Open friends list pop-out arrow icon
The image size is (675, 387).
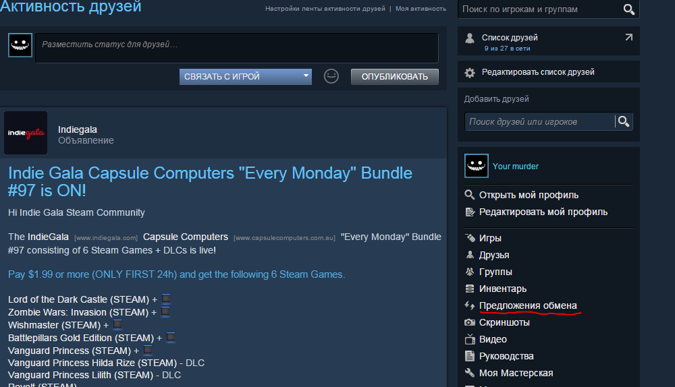(x=629, y=37)
